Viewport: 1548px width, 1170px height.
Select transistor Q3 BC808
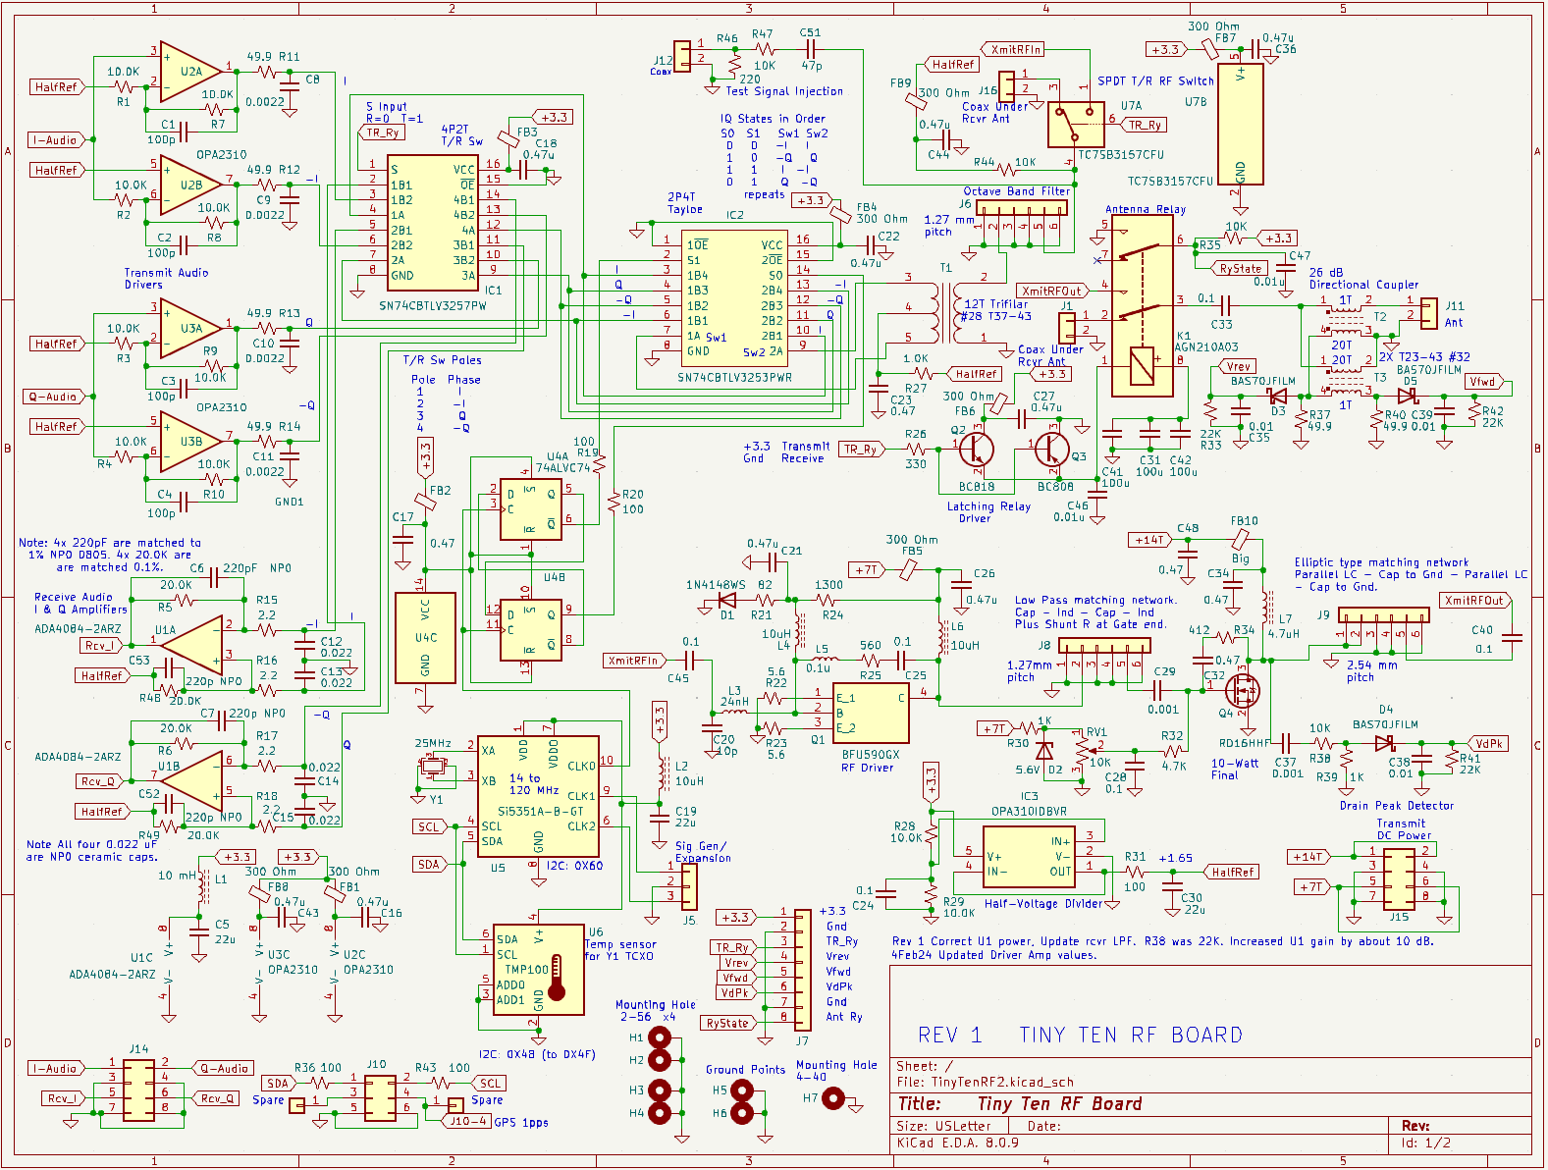(1052, 449)
